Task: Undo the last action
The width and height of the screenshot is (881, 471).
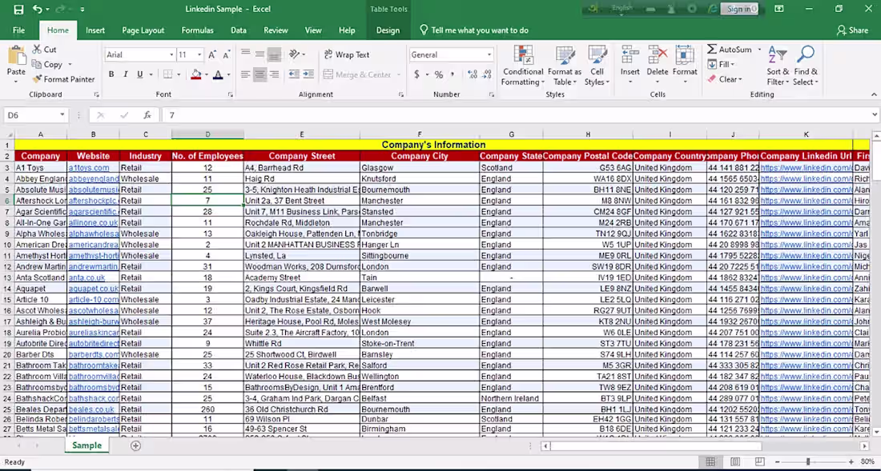Action: coord(38,9)
